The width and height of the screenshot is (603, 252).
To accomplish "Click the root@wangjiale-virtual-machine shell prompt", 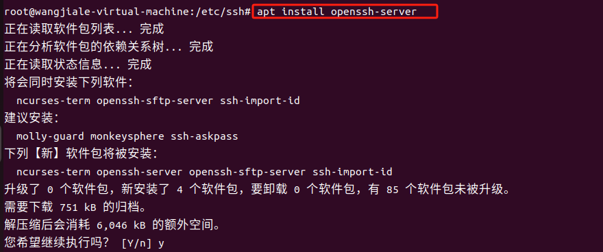I will click(98, 12).
